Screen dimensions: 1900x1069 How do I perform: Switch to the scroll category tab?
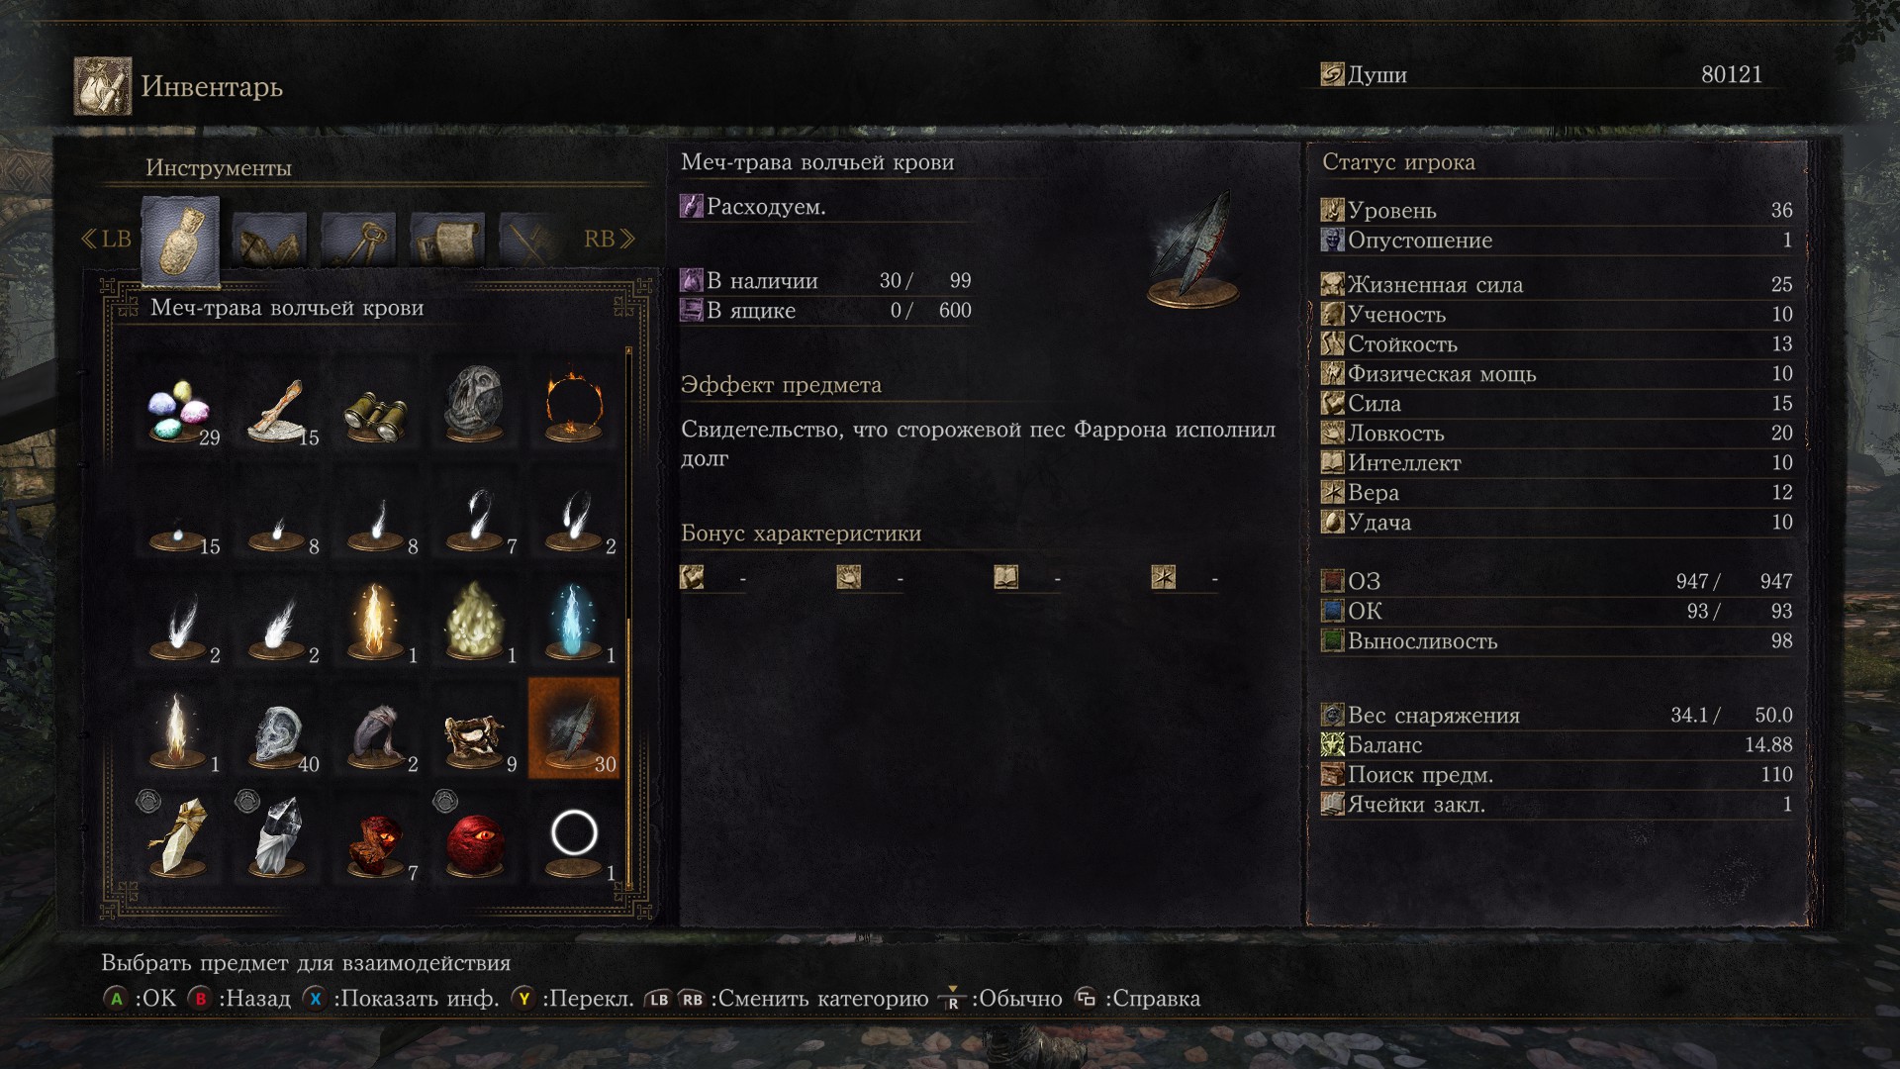tap(447, 240)
